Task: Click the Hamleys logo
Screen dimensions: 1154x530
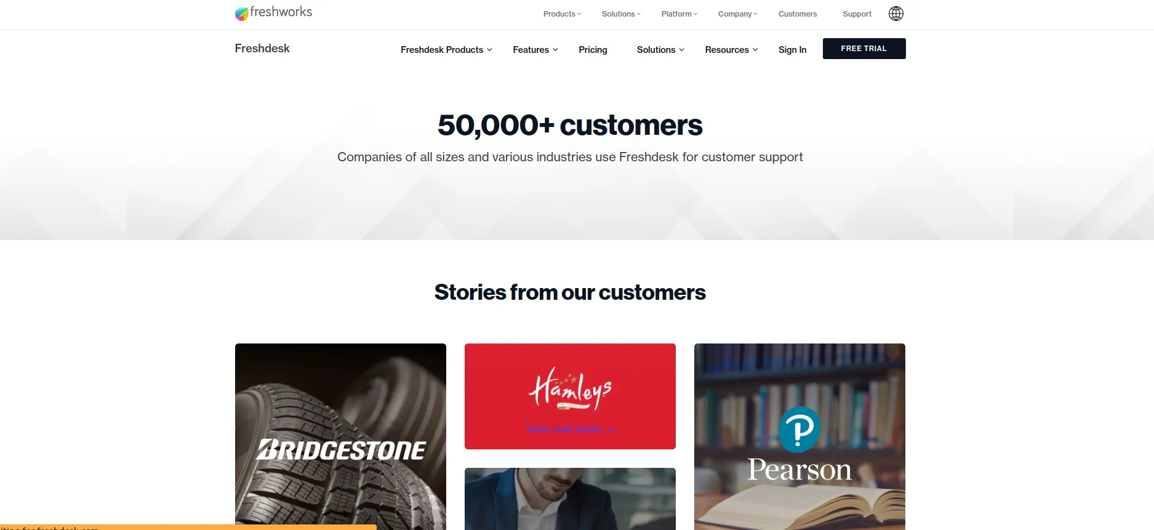Action: [x=570, y=389]
